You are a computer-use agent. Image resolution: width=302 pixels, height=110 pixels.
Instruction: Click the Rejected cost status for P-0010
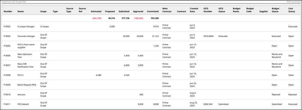click(292, 94)
